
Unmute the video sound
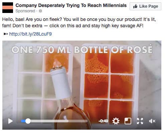pyautogui.click(x=152, y=121)
